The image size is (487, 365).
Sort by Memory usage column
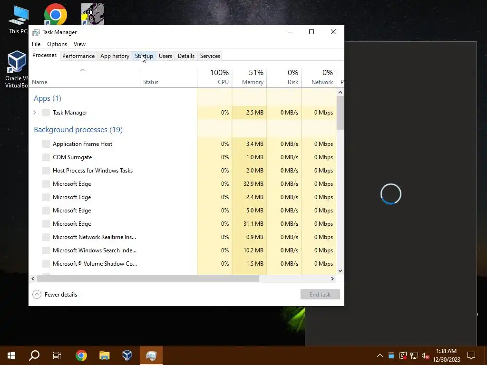click(x=249, y=77)
